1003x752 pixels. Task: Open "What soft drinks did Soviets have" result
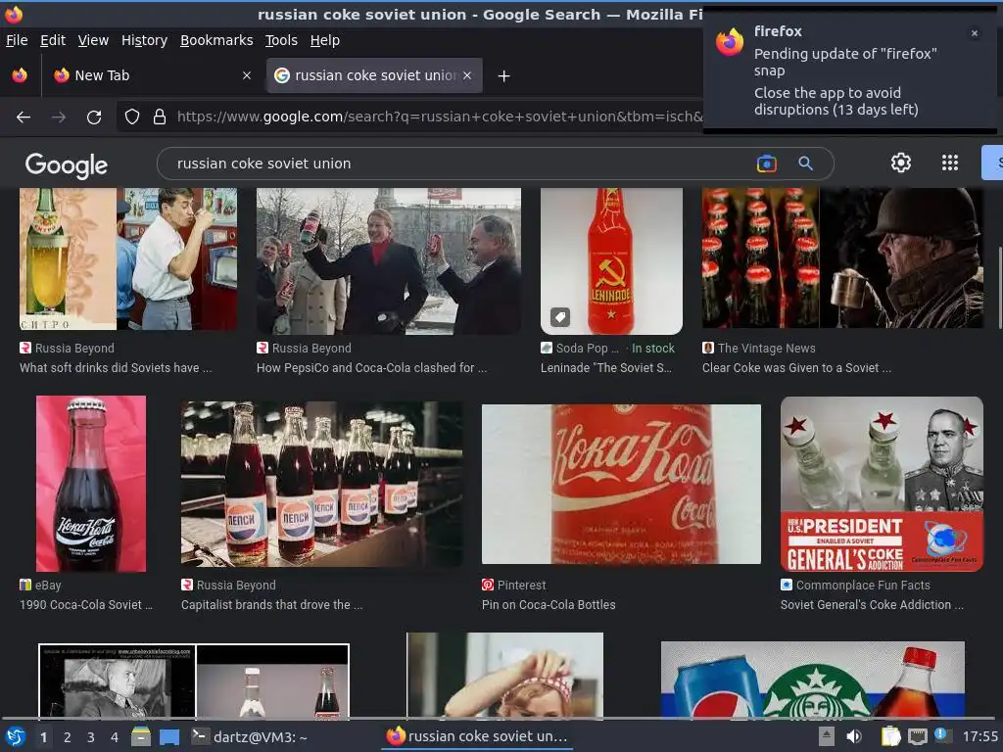tap(116, 368)
